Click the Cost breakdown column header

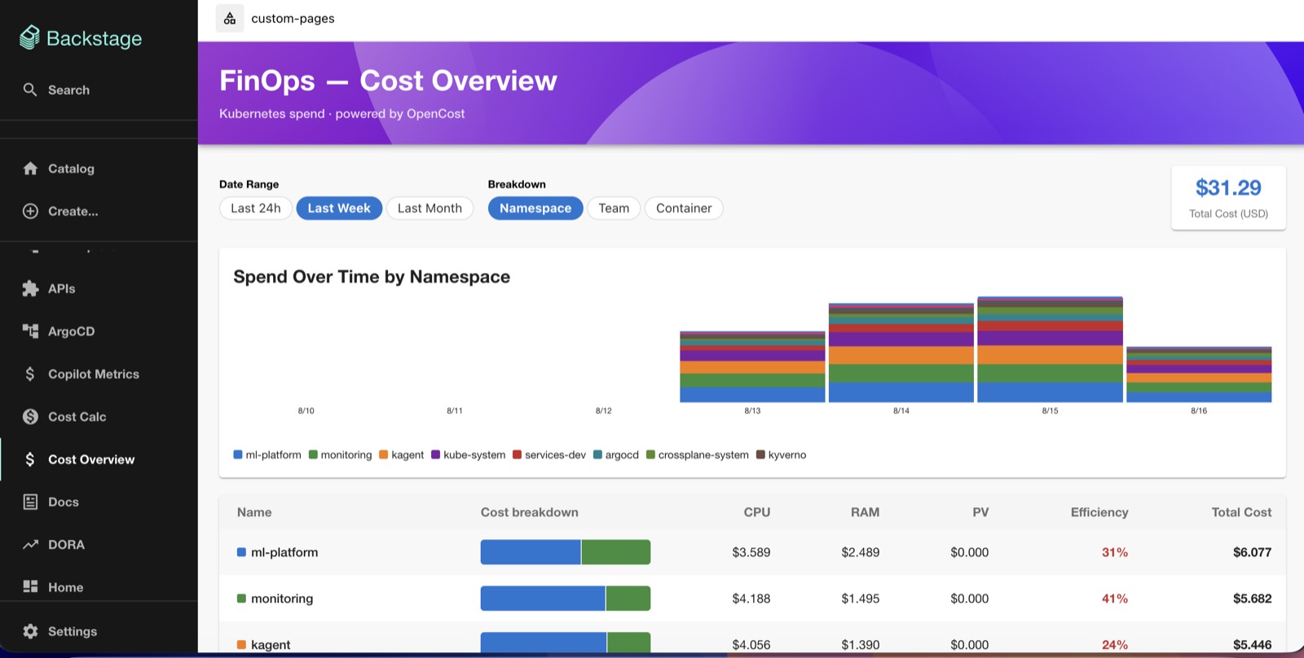[530, 512]
